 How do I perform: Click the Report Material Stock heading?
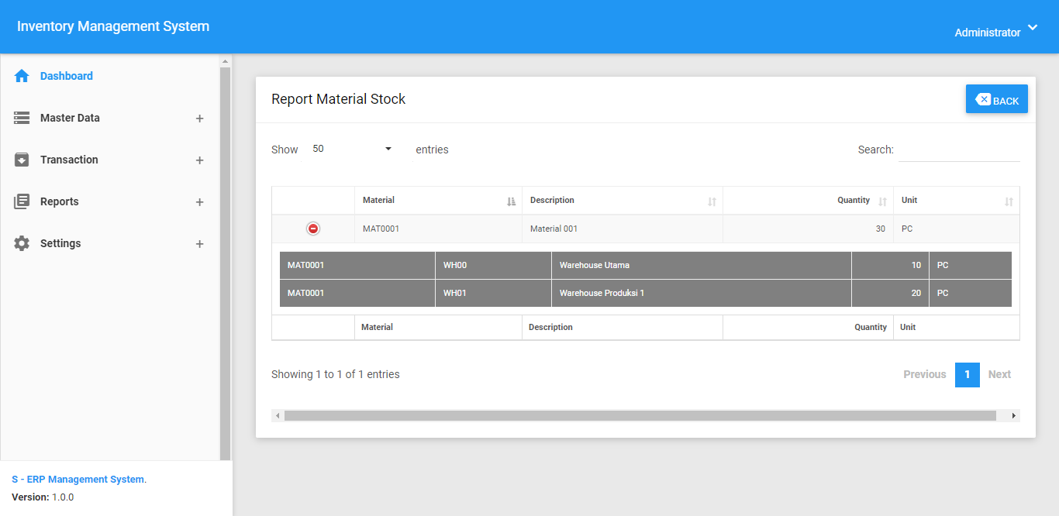338,99
